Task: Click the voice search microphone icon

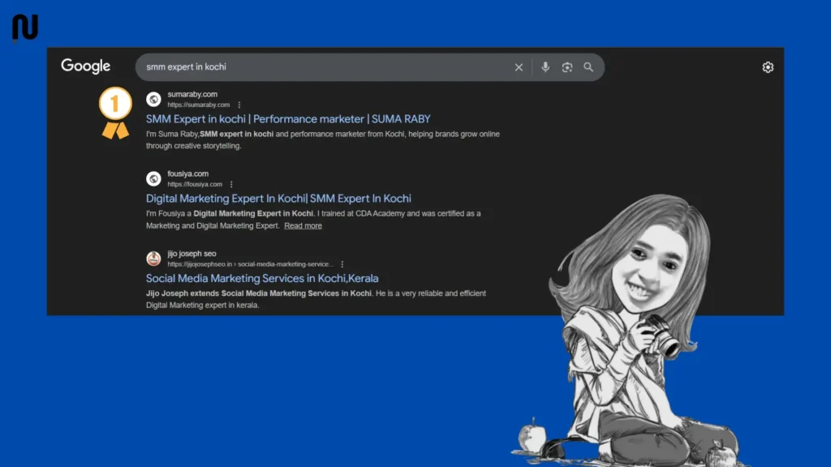Action: point(545,67)
